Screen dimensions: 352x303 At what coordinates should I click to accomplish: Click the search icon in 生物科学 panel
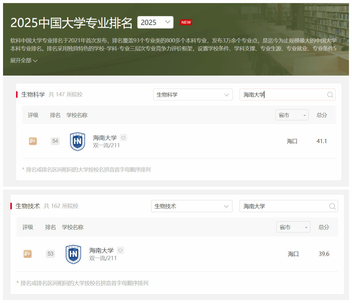pyautogui.click(x=330, y=95)
